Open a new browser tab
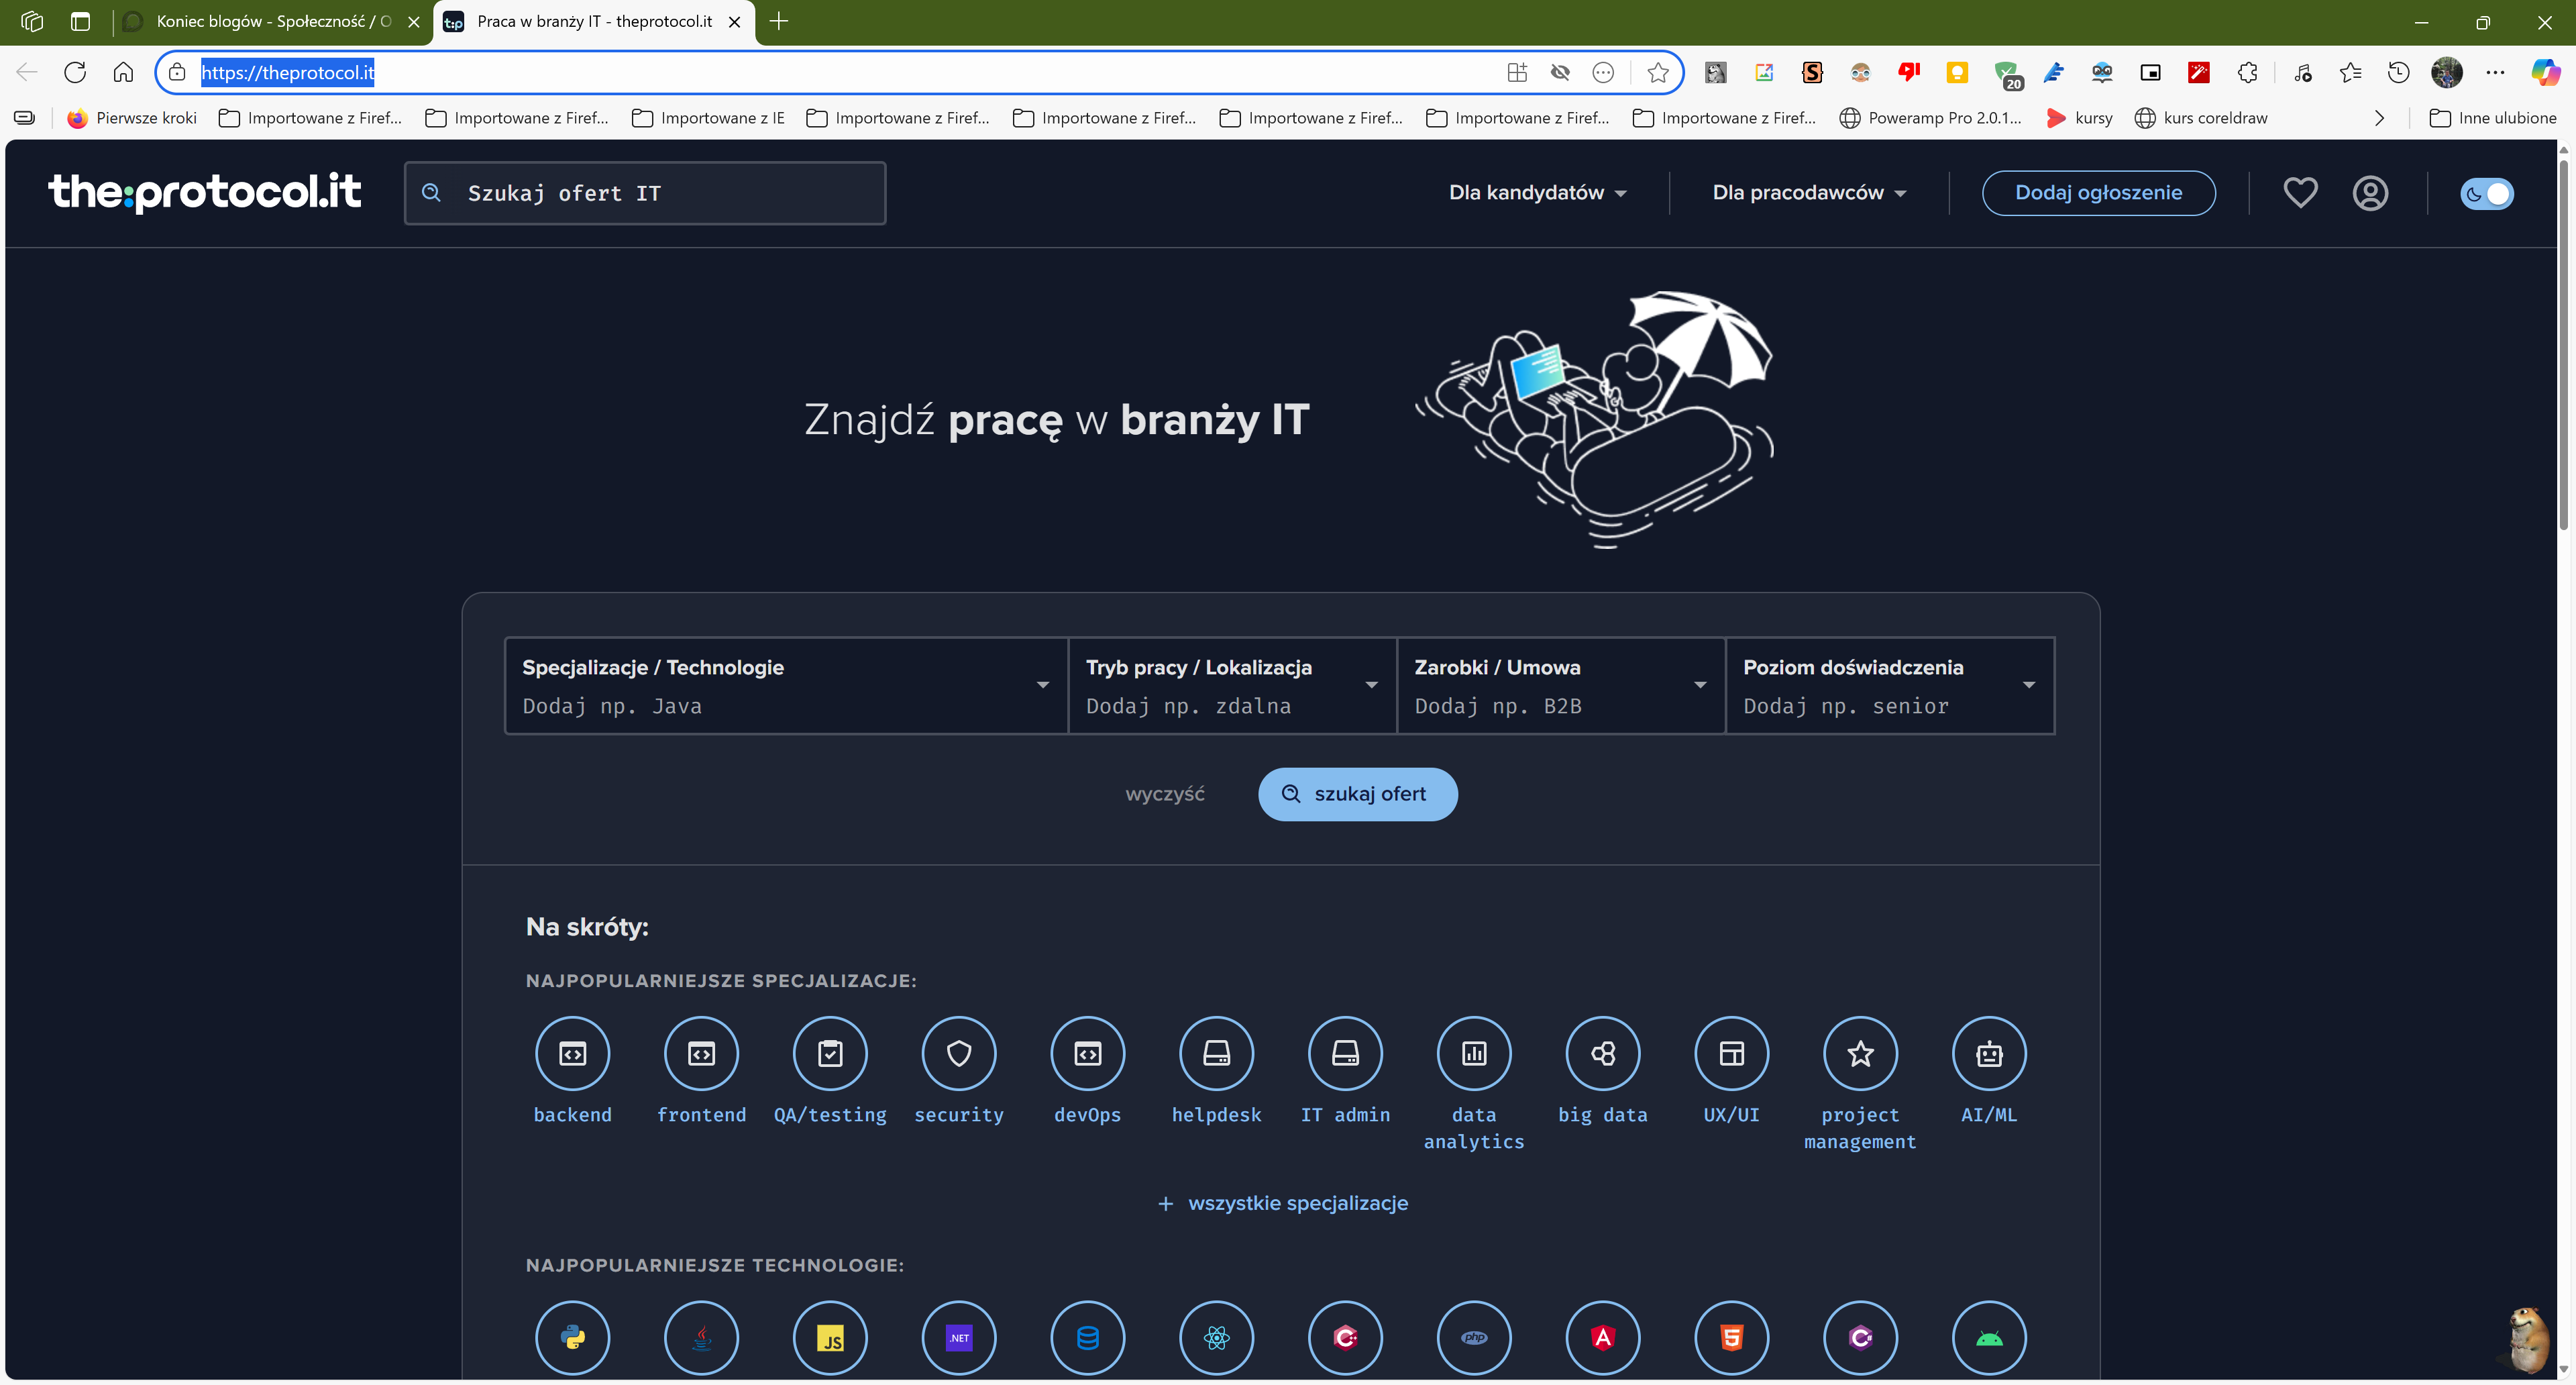 pos(779,21)
